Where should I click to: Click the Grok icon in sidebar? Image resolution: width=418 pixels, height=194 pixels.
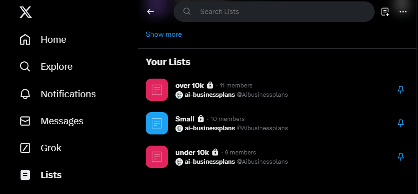25,148
